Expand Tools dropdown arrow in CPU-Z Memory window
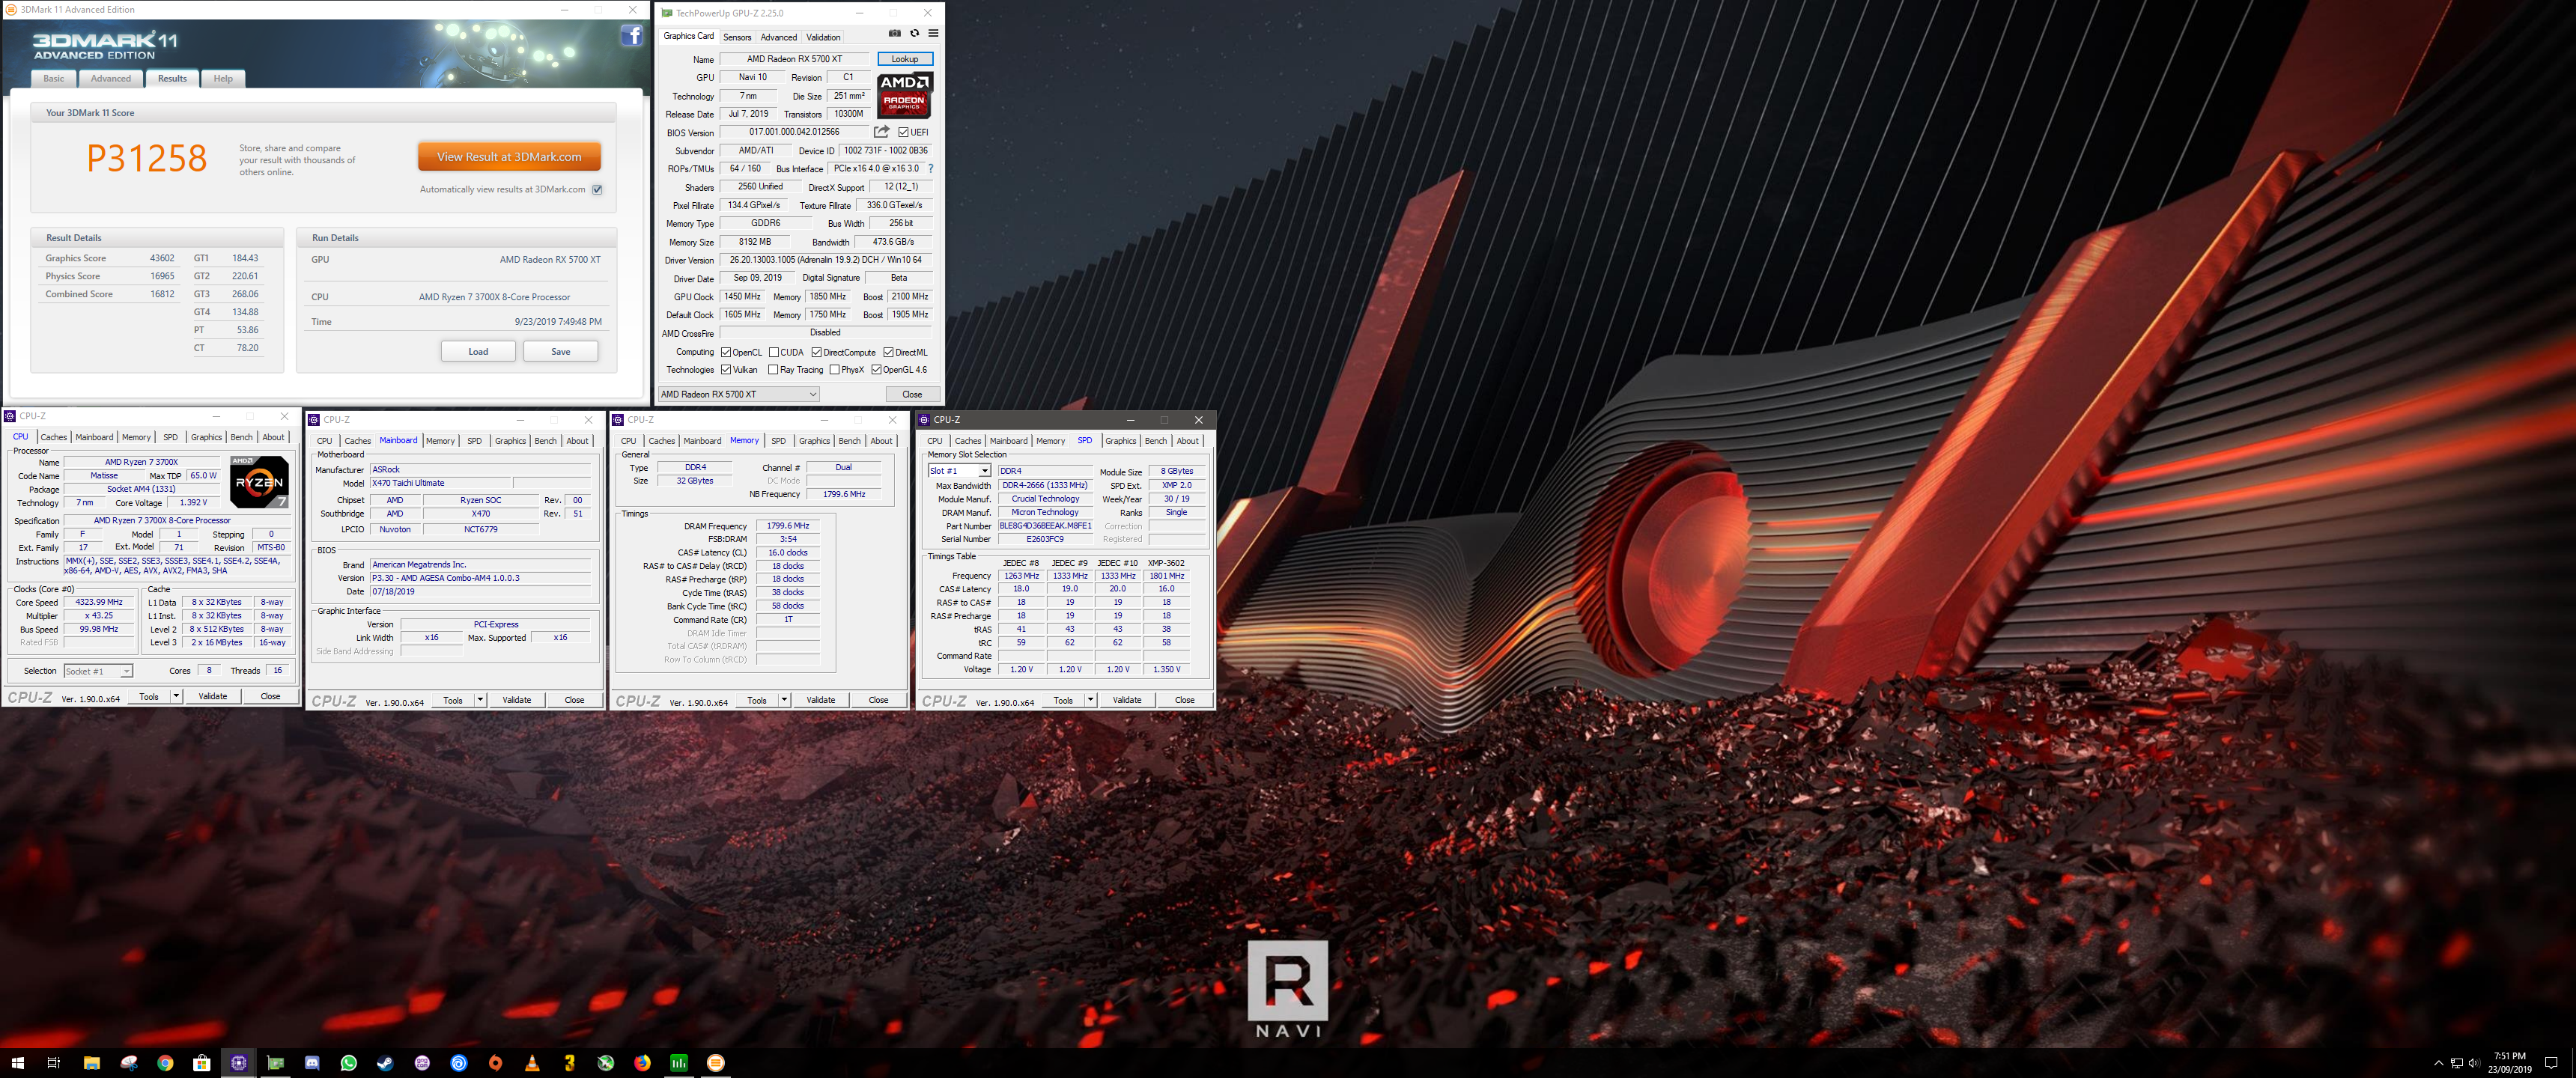This screenshot has height=1078, width=2576. [784, 700]
